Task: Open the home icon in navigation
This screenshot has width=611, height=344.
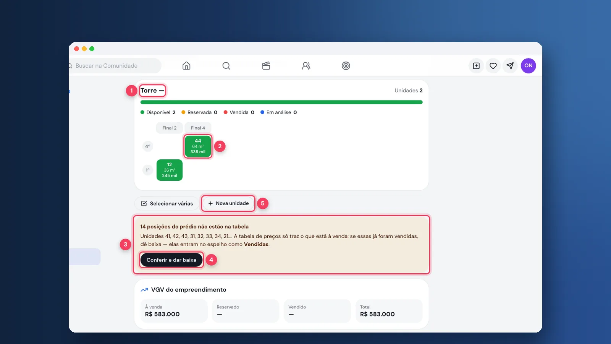Action: tap(186, 66)
